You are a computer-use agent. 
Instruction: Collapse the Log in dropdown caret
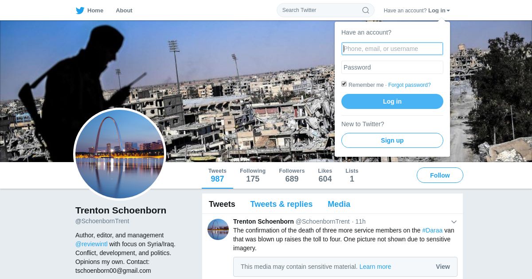pos(448,11)
